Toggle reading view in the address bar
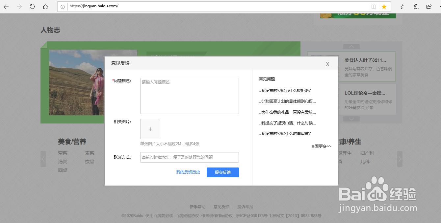The height and width of the screenshot is (223, 441). click(373, 6)
